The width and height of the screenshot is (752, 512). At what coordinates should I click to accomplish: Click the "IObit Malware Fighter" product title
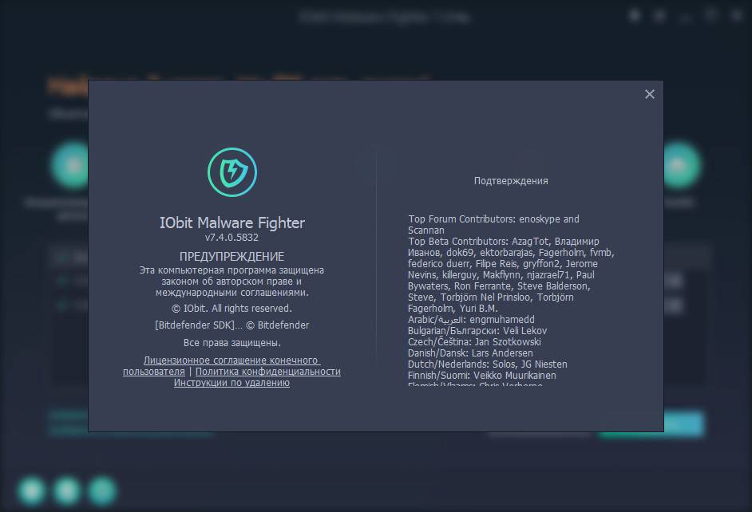click(x=232, y=223)
